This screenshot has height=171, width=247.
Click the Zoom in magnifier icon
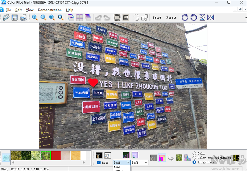tap(35, 18)
